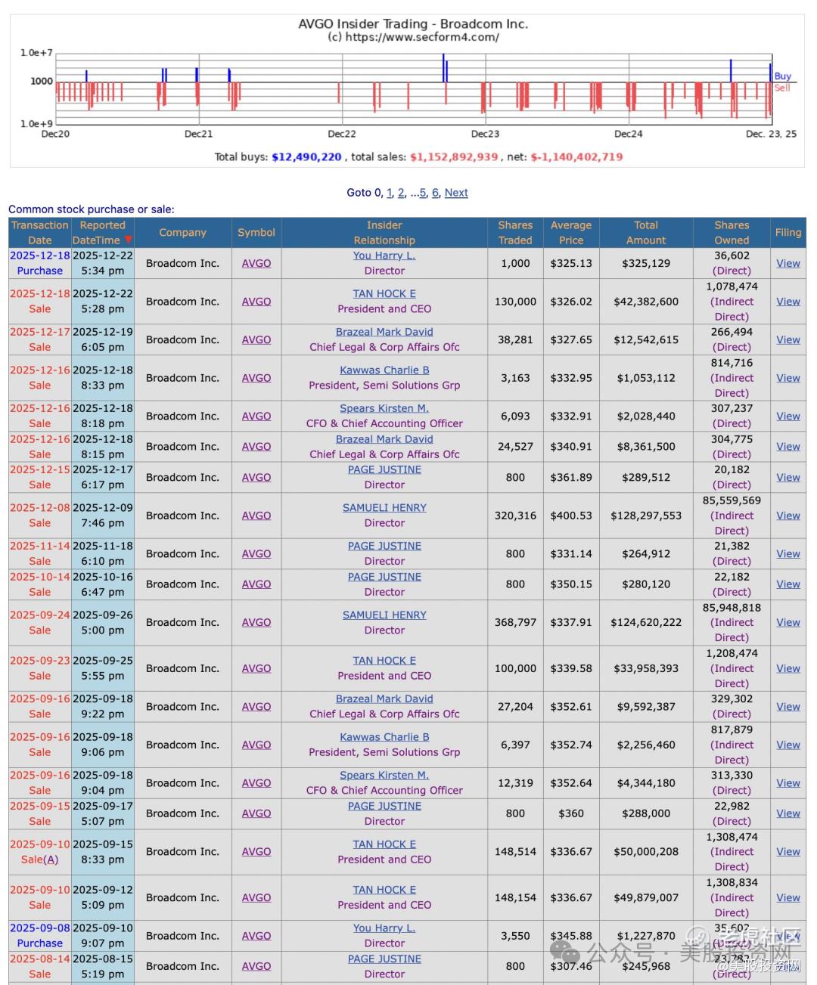View filing for Harry You 2025-12-18 purchase
This screenshot has height=985, width=817.
tap(788, 263)
